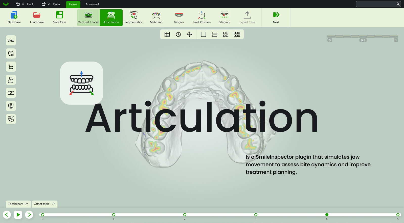The width and height of the screenshot is (404, 223).
Task: Click the View button in sidebar
Action: point(11,40)
